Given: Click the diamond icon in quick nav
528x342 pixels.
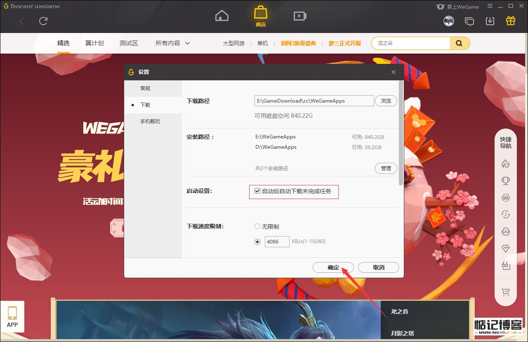Looking at the screenshot, I should (x=505, y=248).
